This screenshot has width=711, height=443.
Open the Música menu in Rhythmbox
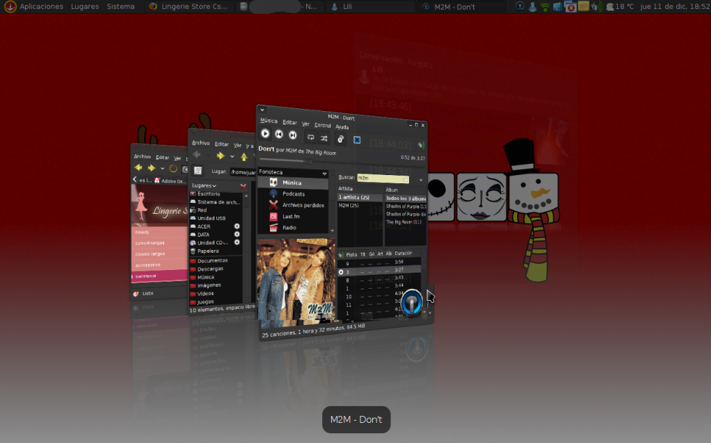(269, 120)
